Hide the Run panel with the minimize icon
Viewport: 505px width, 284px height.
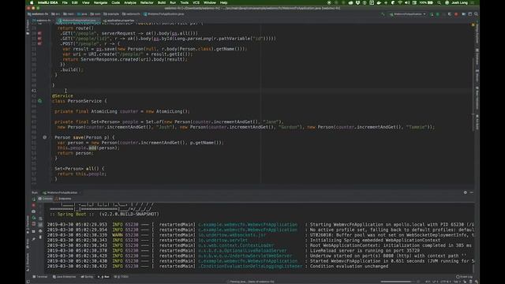(472, 192)
